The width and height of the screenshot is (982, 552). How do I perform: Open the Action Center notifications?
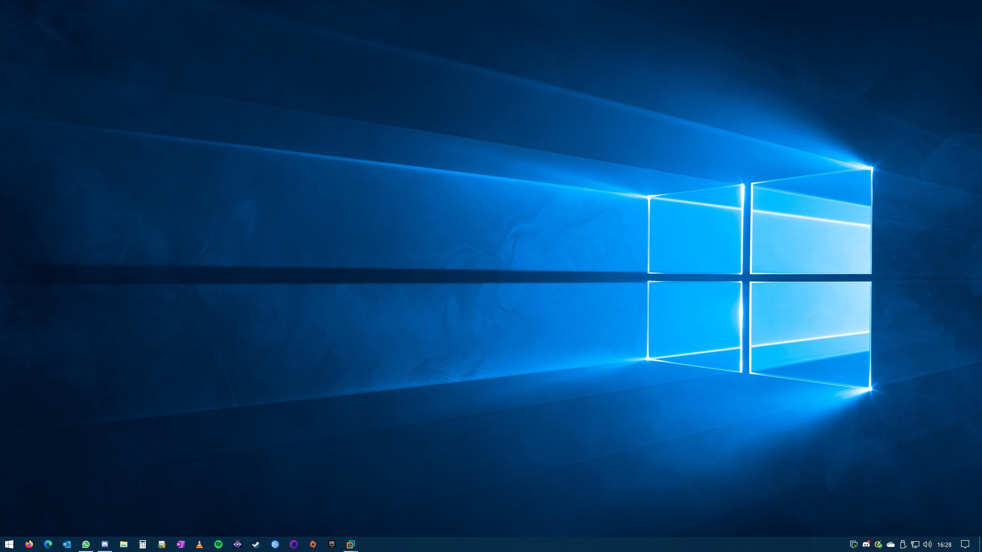[965, 544]
